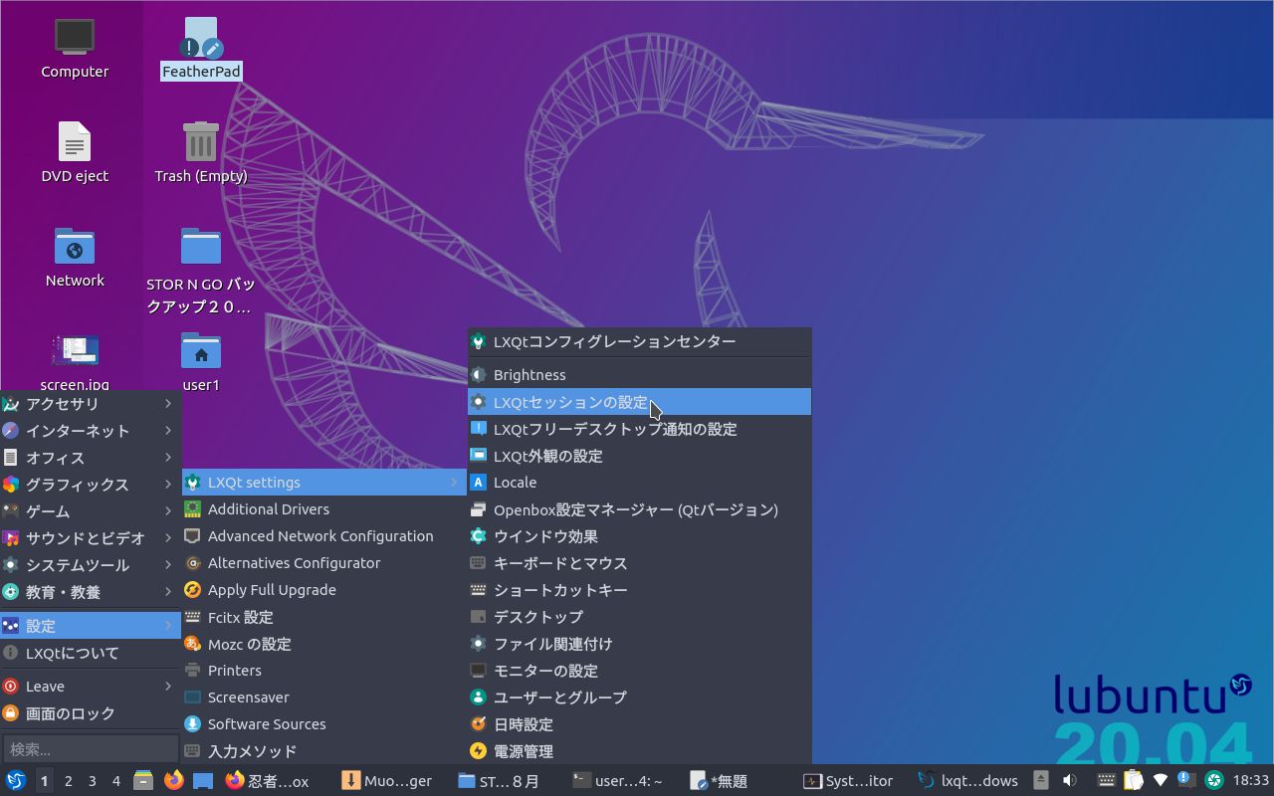Image resolution: width=1274 pixels, height=796 pixels.
Task: Launch Firefox from quick launch
Action: click(173, 781)
